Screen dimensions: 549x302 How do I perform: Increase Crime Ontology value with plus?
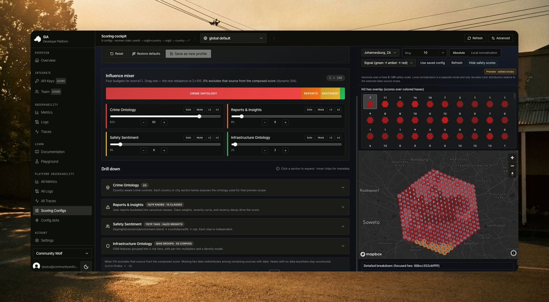164,122
